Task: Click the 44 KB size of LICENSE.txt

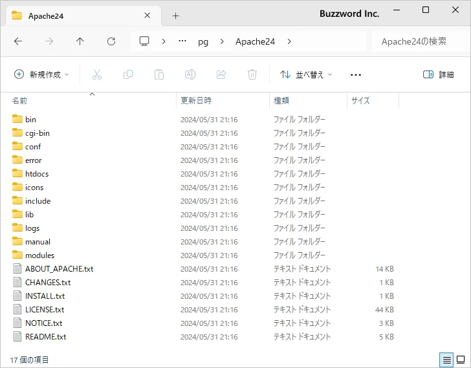Action: click(384, 309)
